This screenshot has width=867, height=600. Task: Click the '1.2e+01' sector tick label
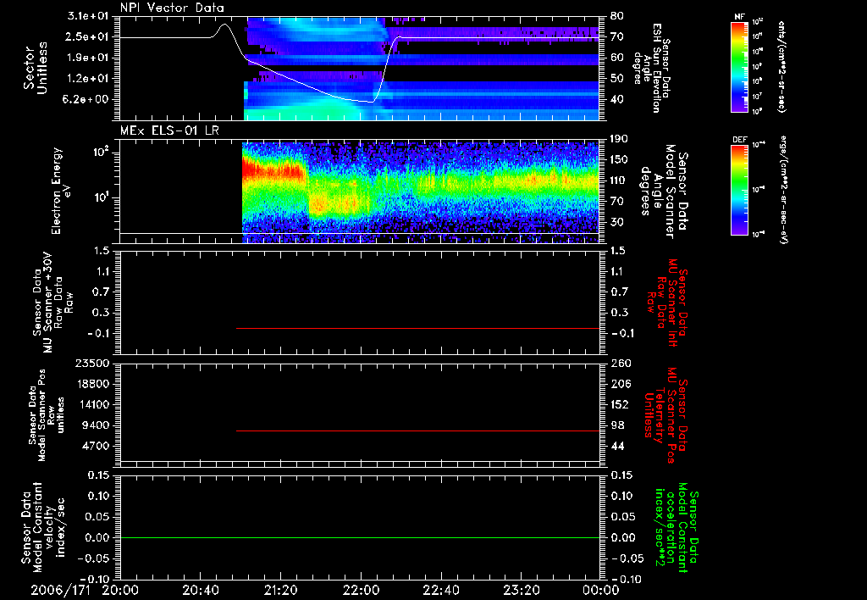click(x=88, y=79)
